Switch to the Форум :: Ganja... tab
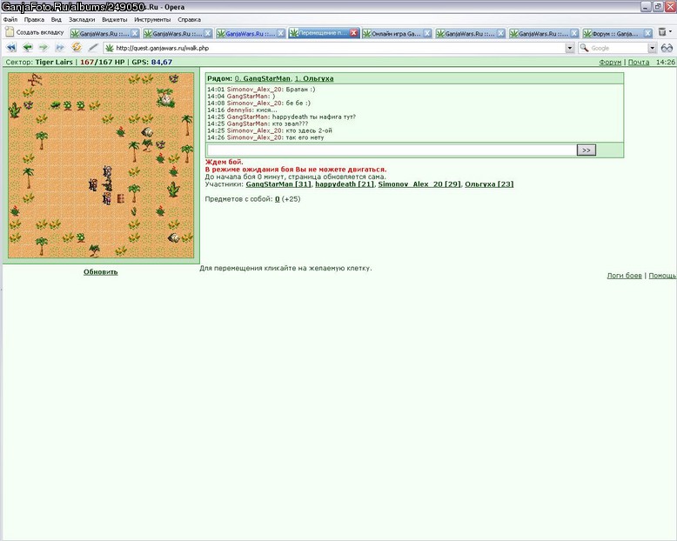Screen dimensions: 677x541 pyautogui.click(x=613, y=34)
